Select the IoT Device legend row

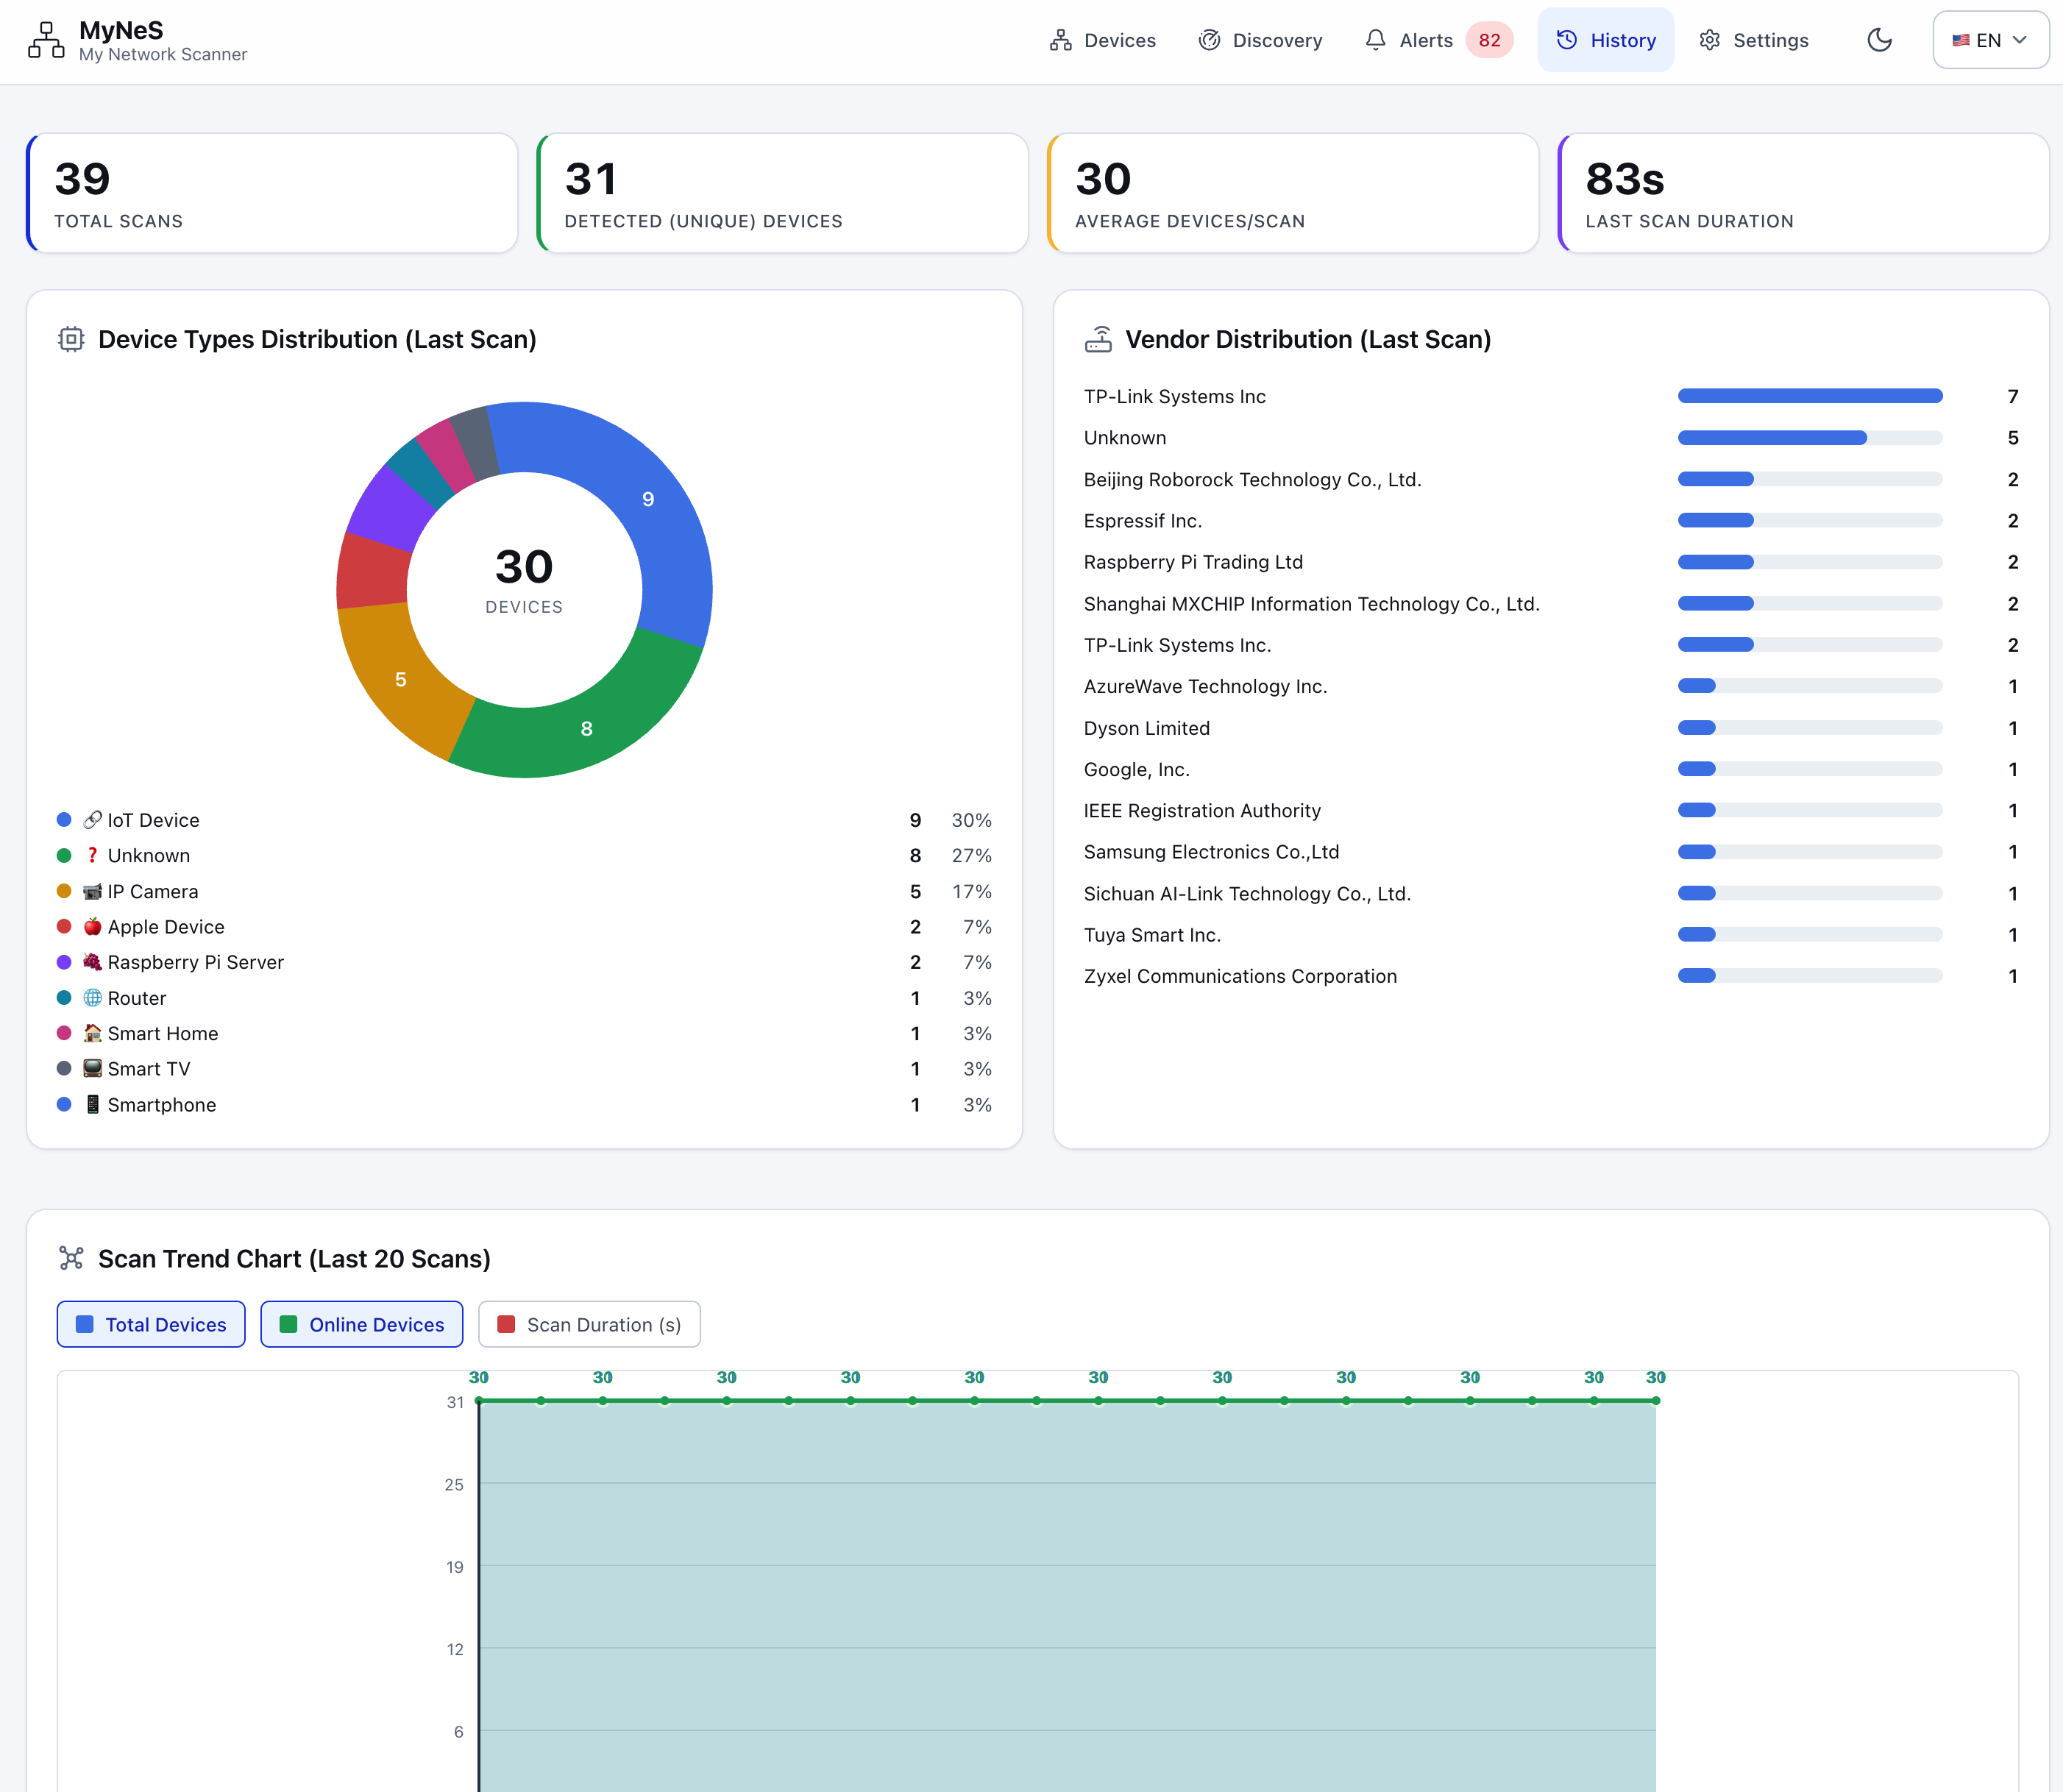524,820
